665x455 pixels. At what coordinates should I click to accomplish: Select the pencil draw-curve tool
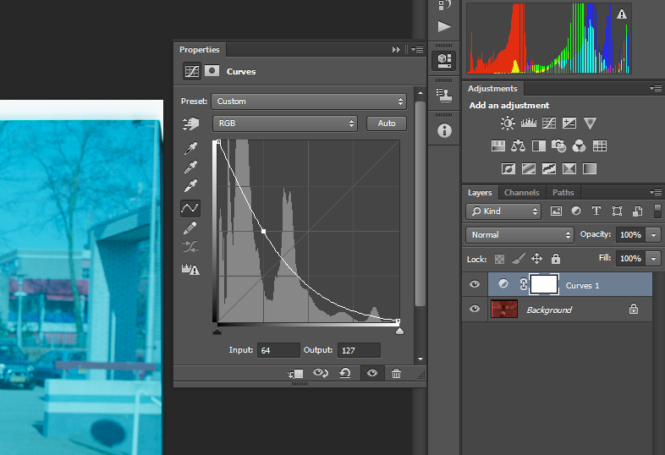[190, 227]
